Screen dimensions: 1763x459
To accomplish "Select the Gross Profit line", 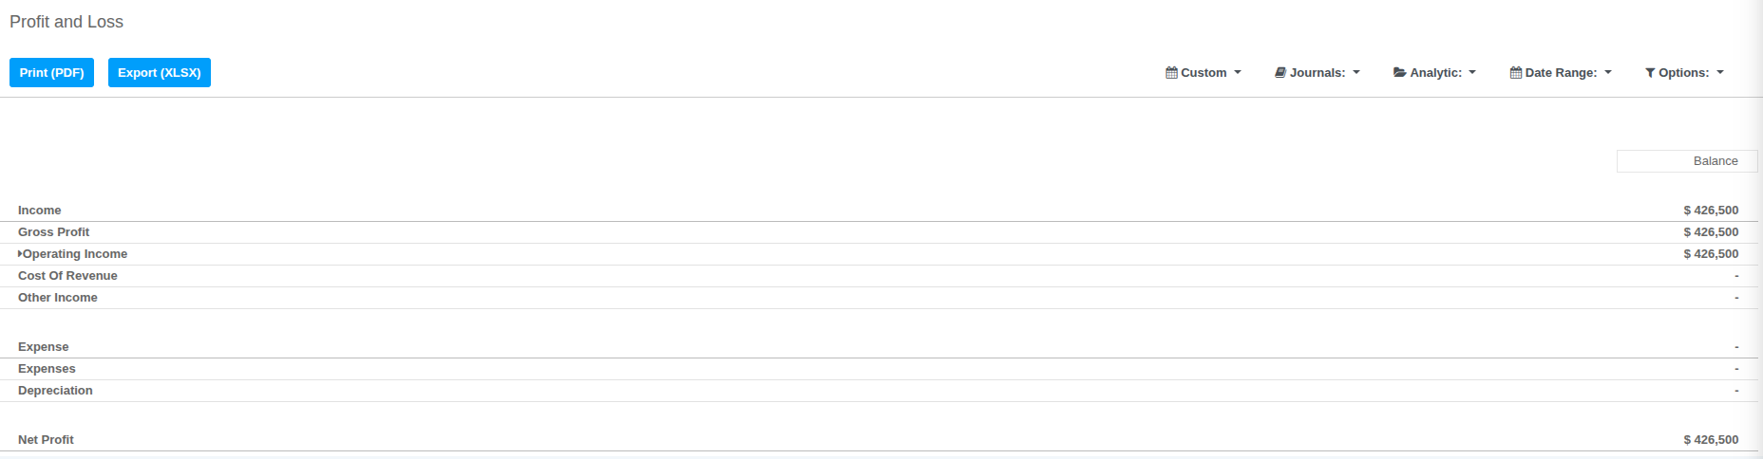I will (x=879, y=232).
